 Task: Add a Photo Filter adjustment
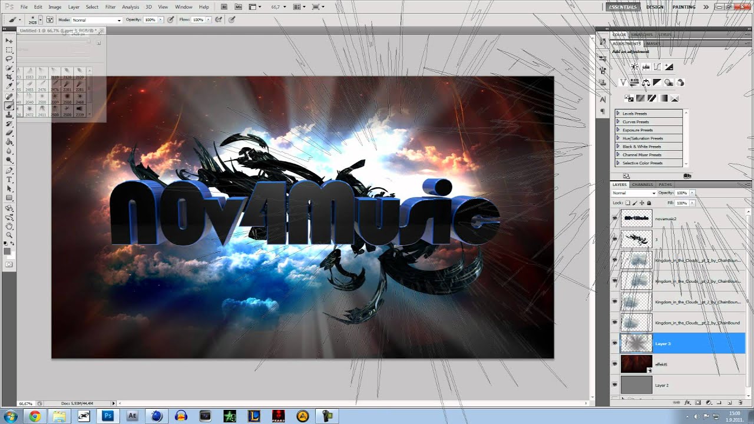[669, 82]
